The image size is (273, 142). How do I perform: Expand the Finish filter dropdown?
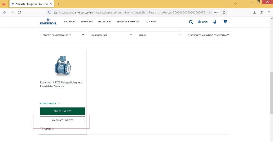click(159, 35)
